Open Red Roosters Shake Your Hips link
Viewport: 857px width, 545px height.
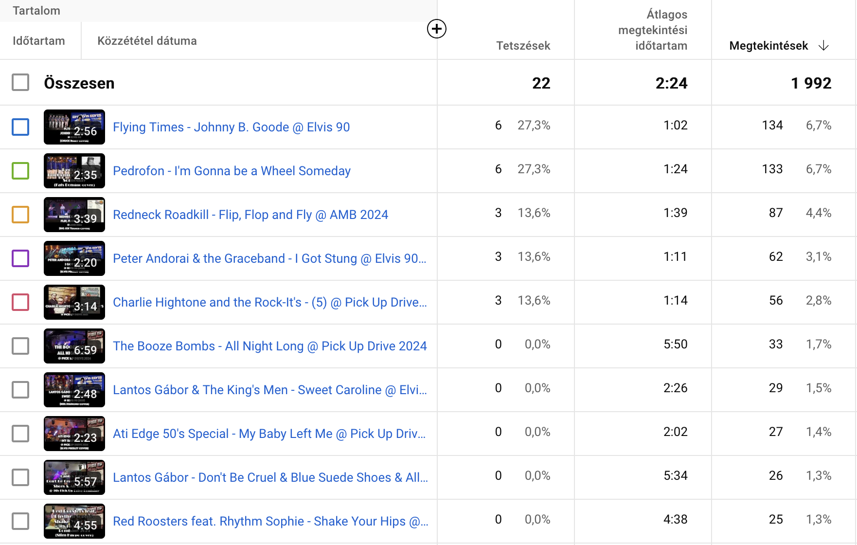pos(270,521)
